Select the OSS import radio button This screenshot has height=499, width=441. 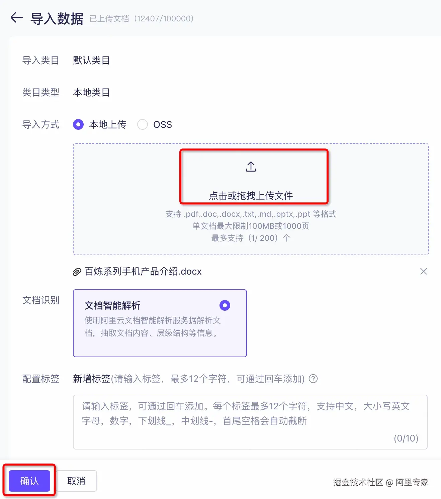coord(143,125)
